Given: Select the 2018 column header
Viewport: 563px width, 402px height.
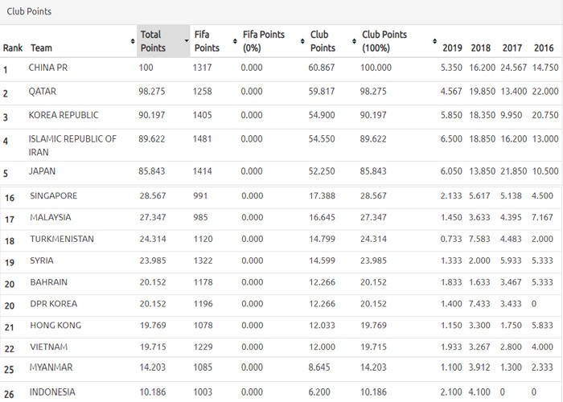Looking at the screenshot, I should [481, 48].
